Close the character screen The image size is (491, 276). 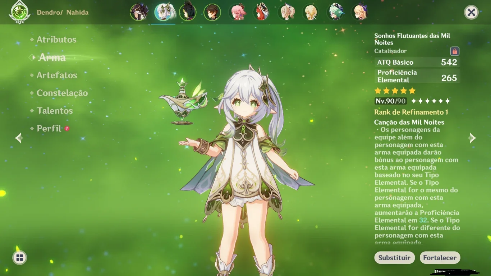[471, 13]
